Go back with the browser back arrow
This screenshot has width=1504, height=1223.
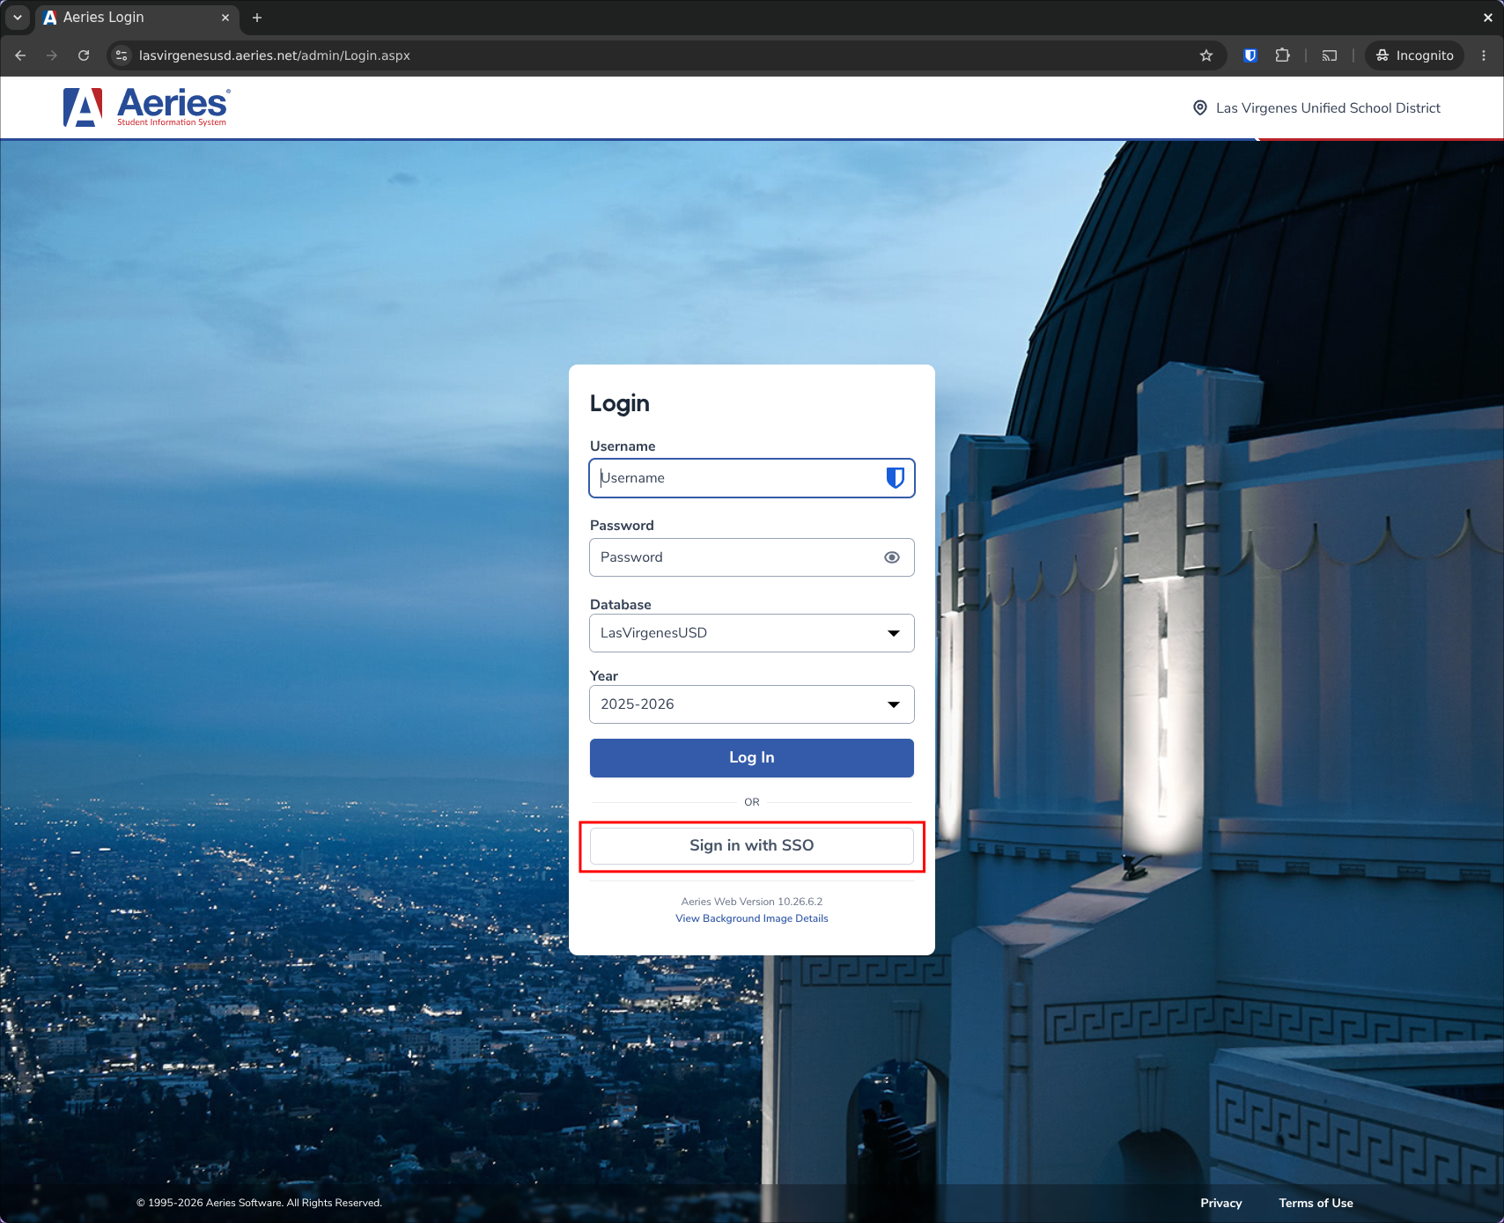[x=20, y=55]
